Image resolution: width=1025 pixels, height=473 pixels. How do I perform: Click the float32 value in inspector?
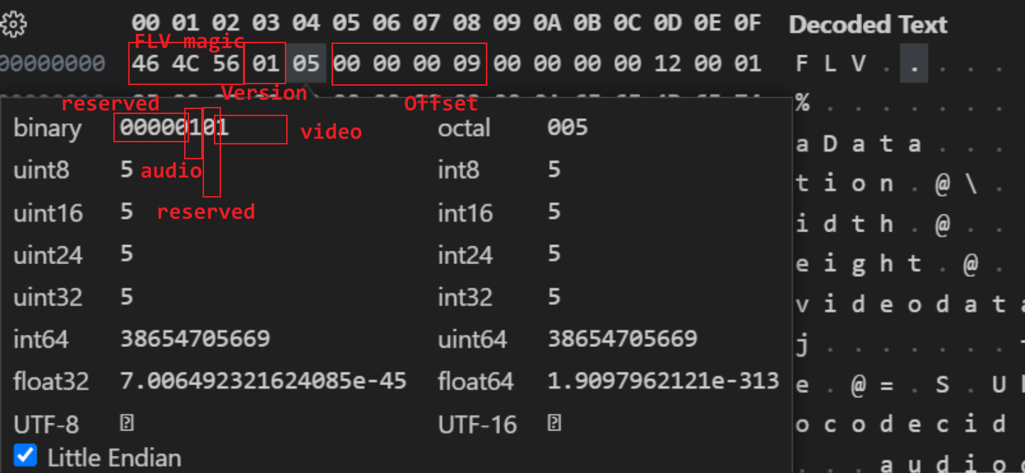(x=264, y=382)
